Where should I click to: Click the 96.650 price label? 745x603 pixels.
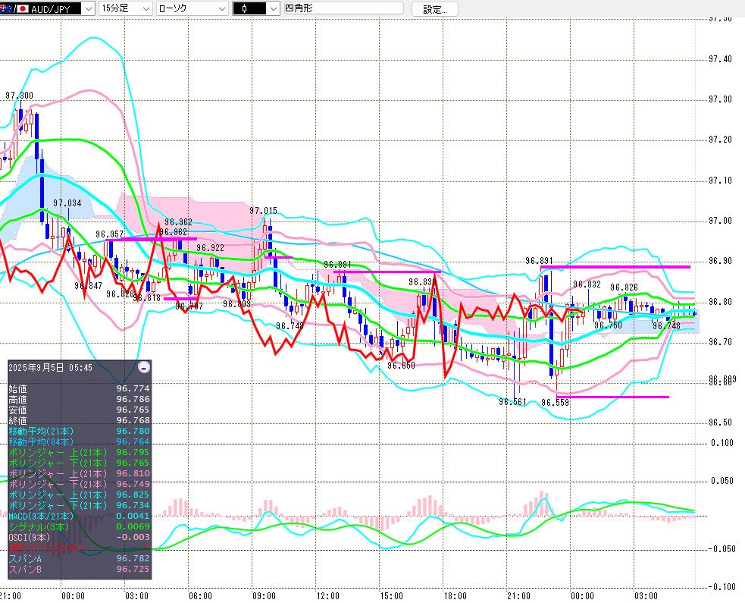401,366
